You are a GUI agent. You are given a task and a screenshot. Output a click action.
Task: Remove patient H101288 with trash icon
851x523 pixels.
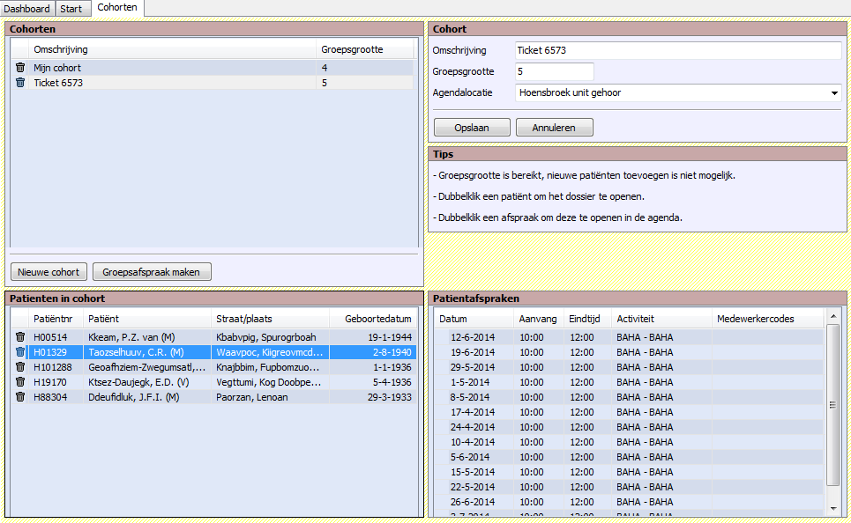pyautogui.click(x=20, y=367)
